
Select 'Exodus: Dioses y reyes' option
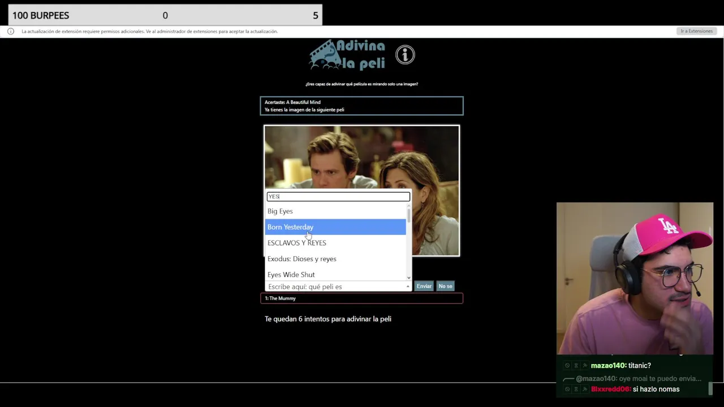pyautogui.click(x=335, y=258)
